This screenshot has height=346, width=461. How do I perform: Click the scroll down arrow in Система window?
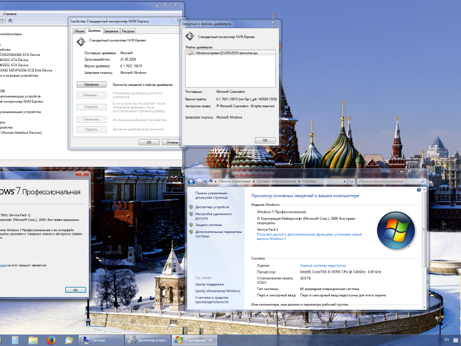[x=424, y=307]
